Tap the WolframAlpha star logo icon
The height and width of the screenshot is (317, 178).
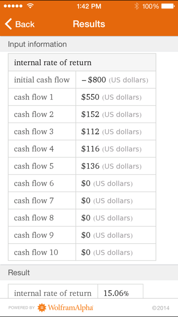click(42, 308)
